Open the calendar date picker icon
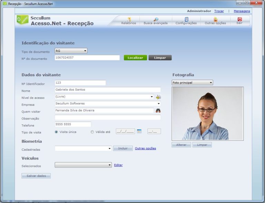This screenshot has height=203, width=265. pos(139,131)
